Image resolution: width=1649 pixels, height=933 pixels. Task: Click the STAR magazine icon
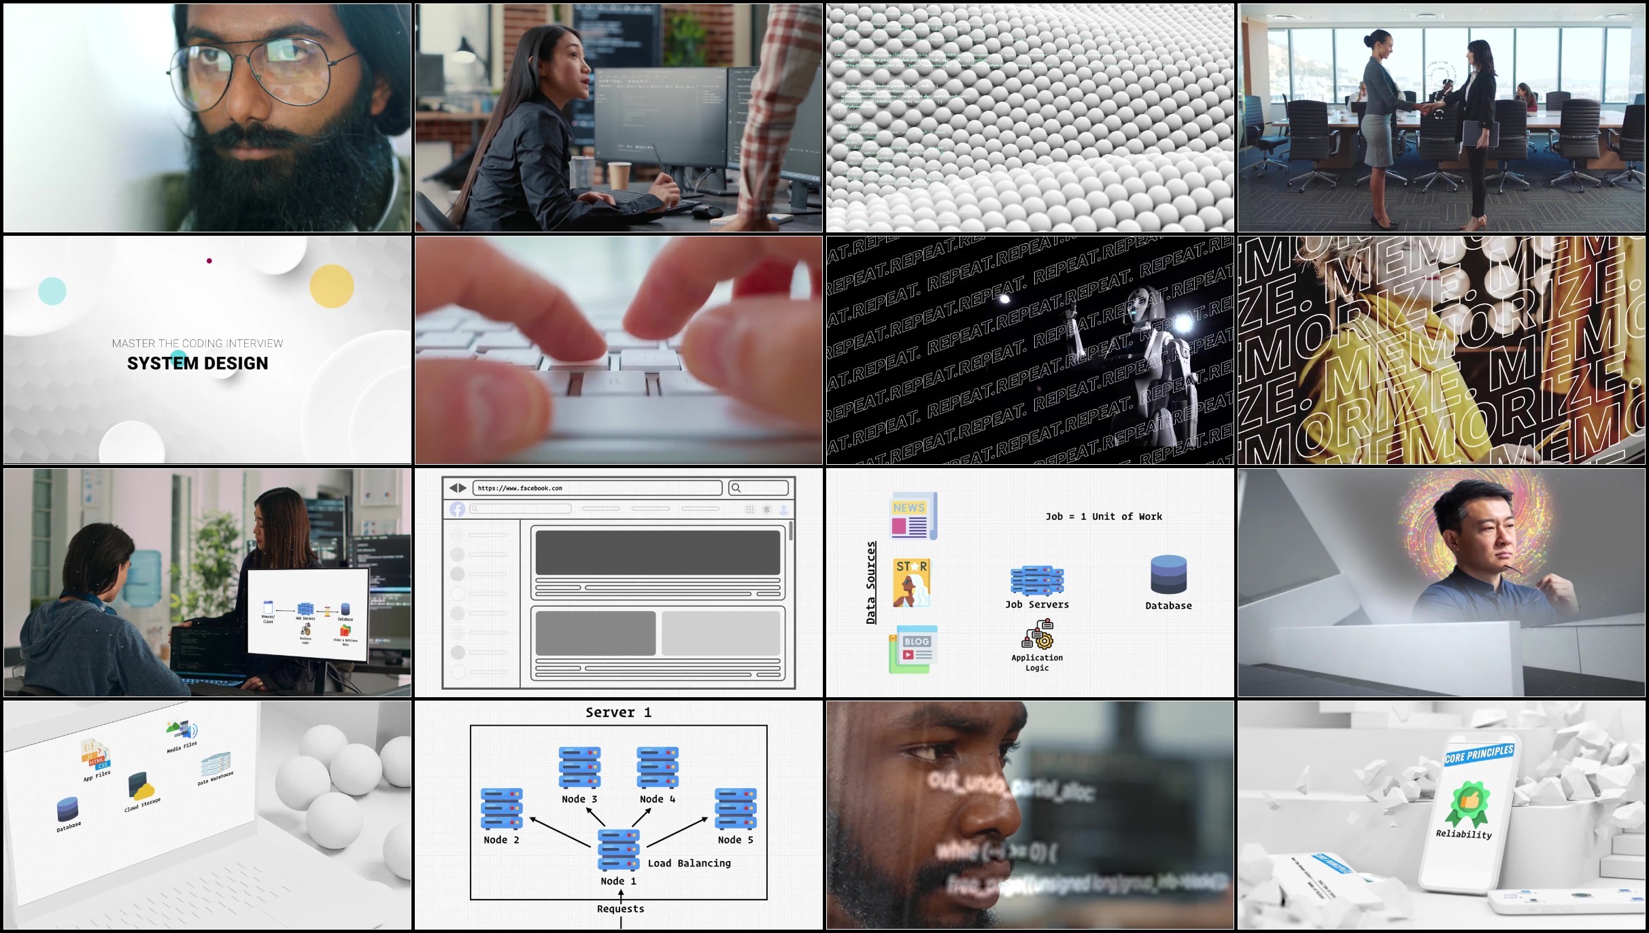(911, 583)
